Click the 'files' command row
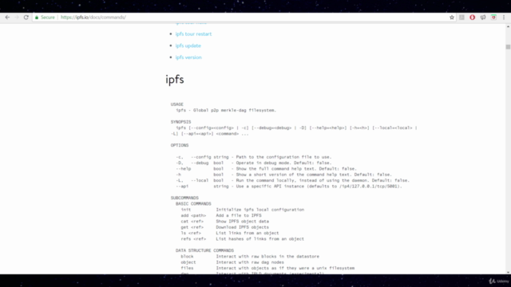511x287 pixels. 267,268
